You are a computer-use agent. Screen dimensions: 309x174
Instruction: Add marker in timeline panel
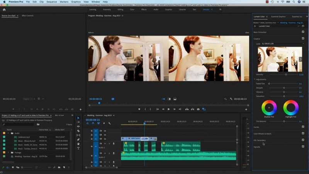coord(104,123)
